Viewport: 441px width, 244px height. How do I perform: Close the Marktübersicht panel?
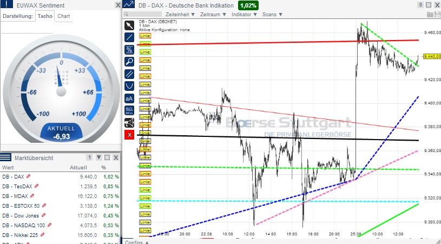[116, 157]
